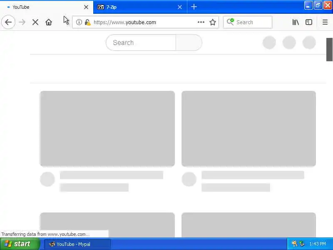This screenshot has height=250, width=333.
Task: Show site information with the circled i icon
Action: click(x=79, y=22)
